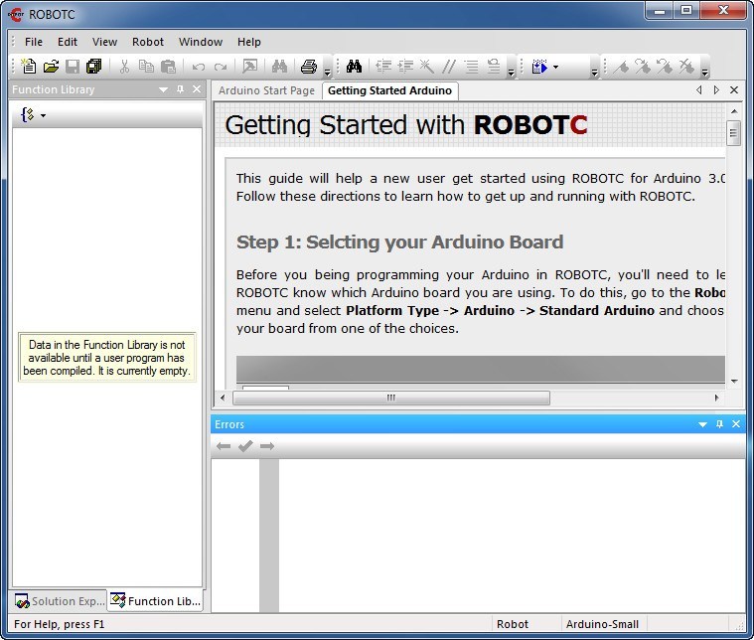Screen dimensions: 754x640
Task: Click the vertical scrollbar up arrow
Action: (x=734, y=111)
